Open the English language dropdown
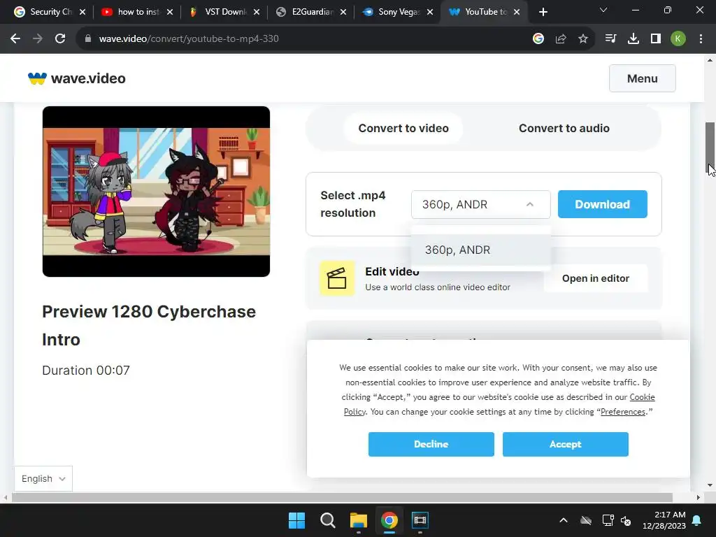The width and height of the screenshot is (716, 537). [43, 478]
